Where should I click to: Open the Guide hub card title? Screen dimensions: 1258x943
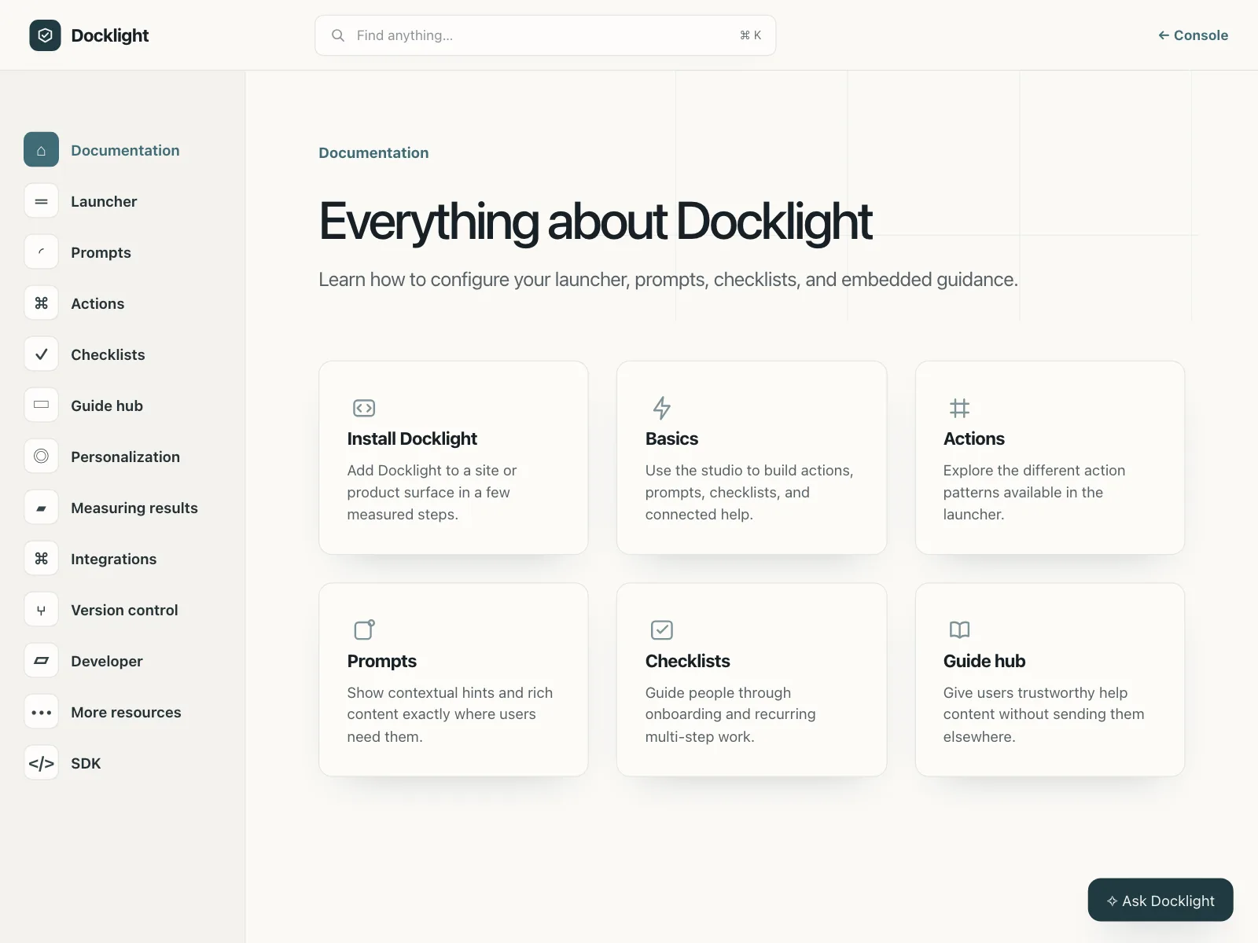tap(984, 661)
